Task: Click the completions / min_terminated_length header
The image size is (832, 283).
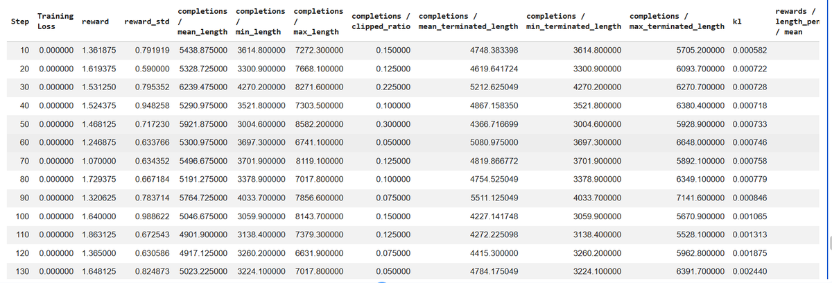Action: click(573, 22)
